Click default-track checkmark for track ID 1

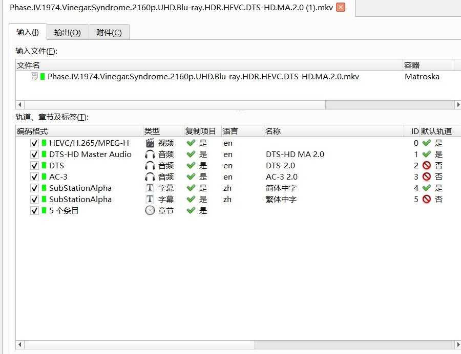coord(427,154)
